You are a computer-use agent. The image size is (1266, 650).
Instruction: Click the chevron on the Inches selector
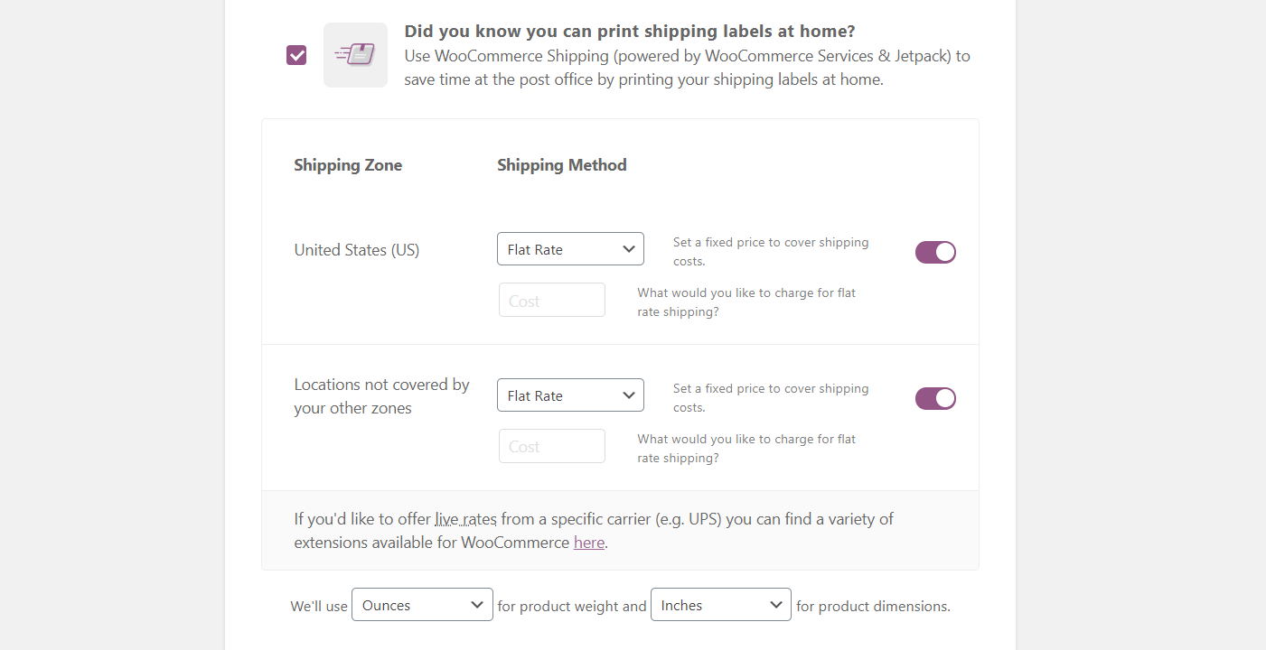click(777, 604)
